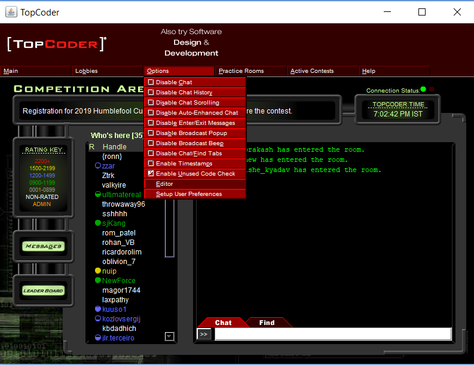This screenshot has width=474, height=365.
Task: Select user ricardorolim
Action: click(x=122, y=252)
